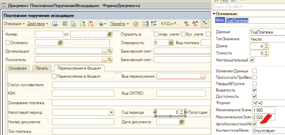Search Организация with the magnifier icon

pos(109,51)
